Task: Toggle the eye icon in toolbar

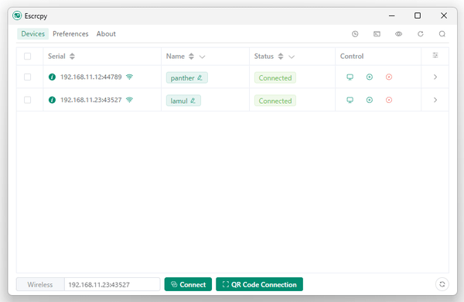Action: (398, 34)
